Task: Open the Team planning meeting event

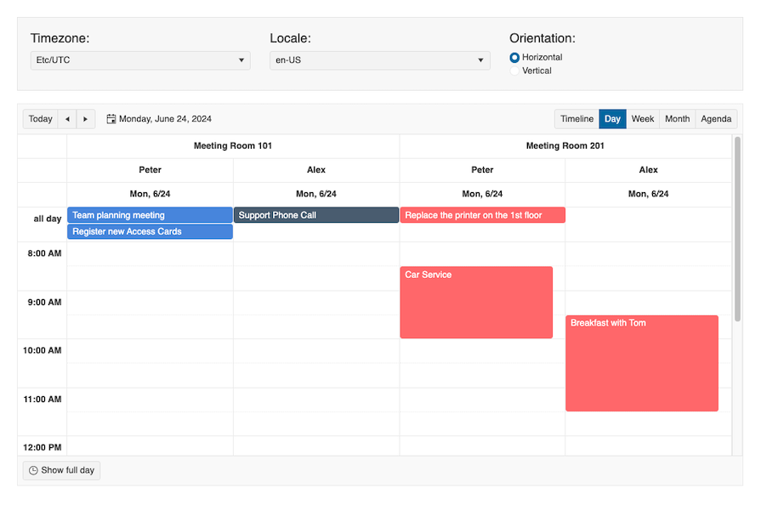Action: (x=150, y=215)
